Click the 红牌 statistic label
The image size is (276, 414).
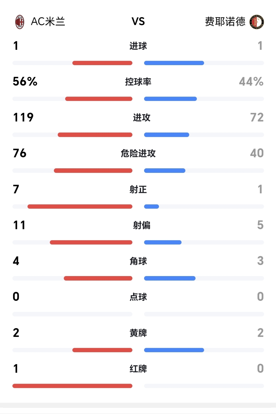click(x=138, y=369)
